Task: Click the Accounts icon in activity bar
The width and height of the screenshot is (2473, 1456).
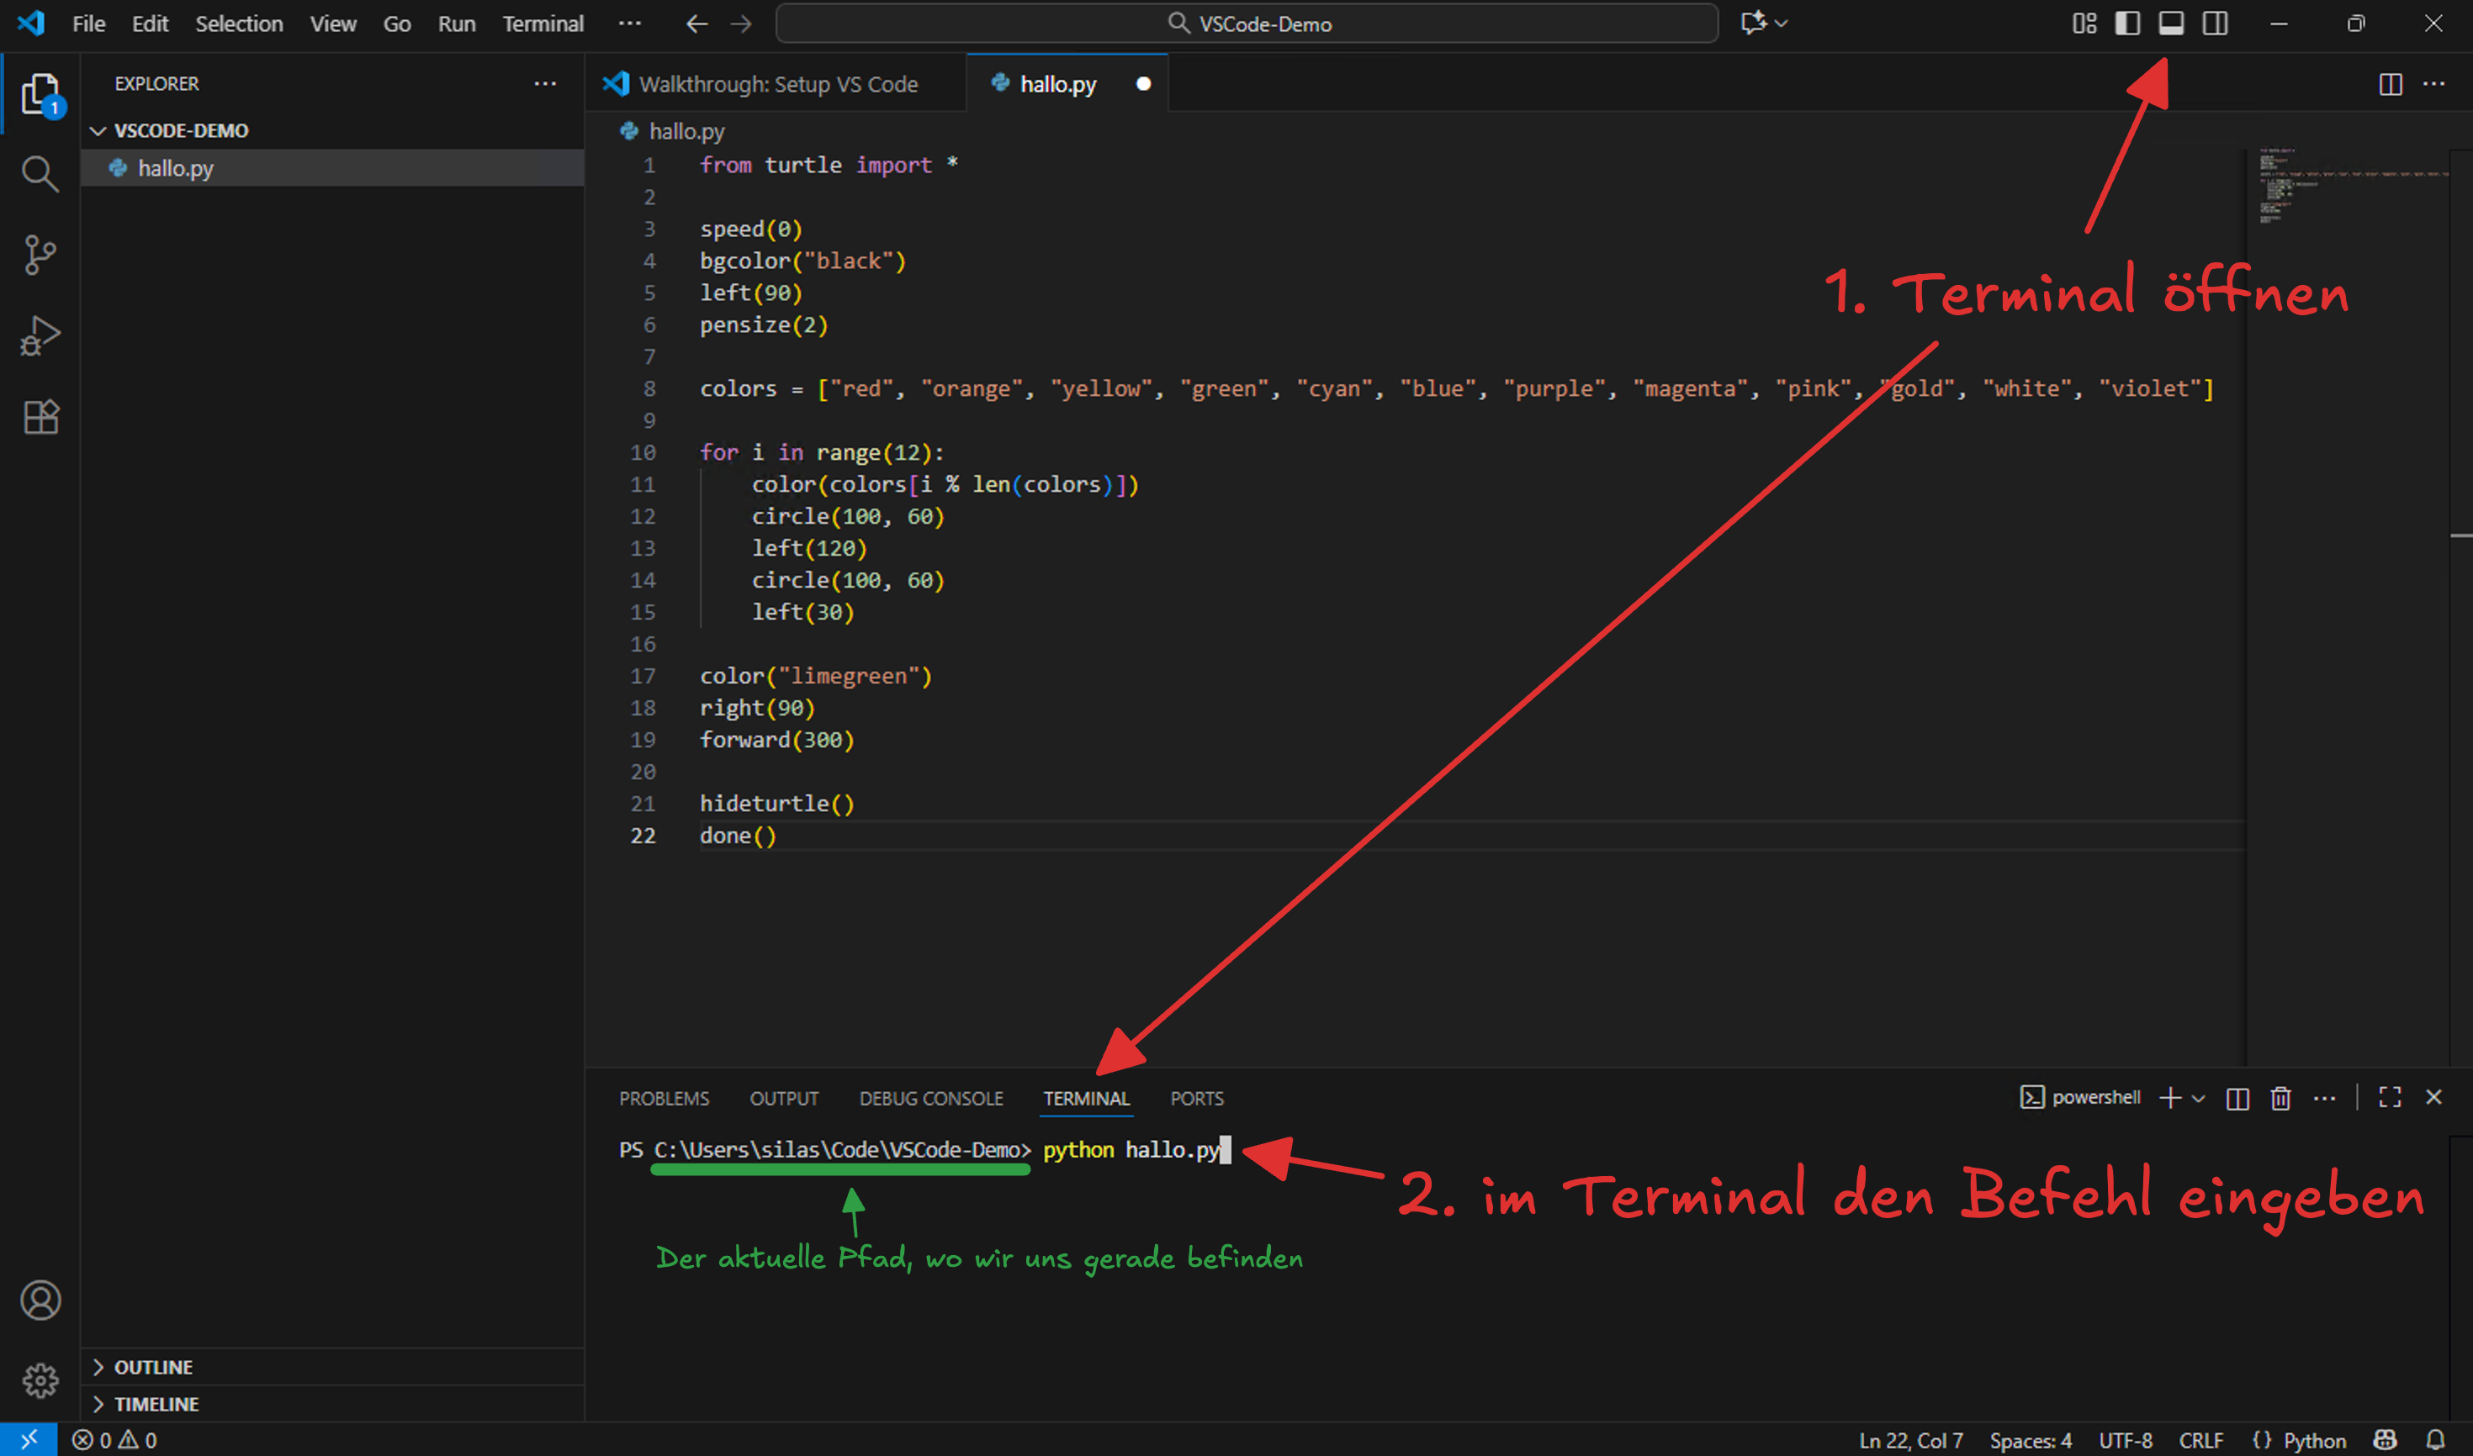Action: coord(40,1300)
